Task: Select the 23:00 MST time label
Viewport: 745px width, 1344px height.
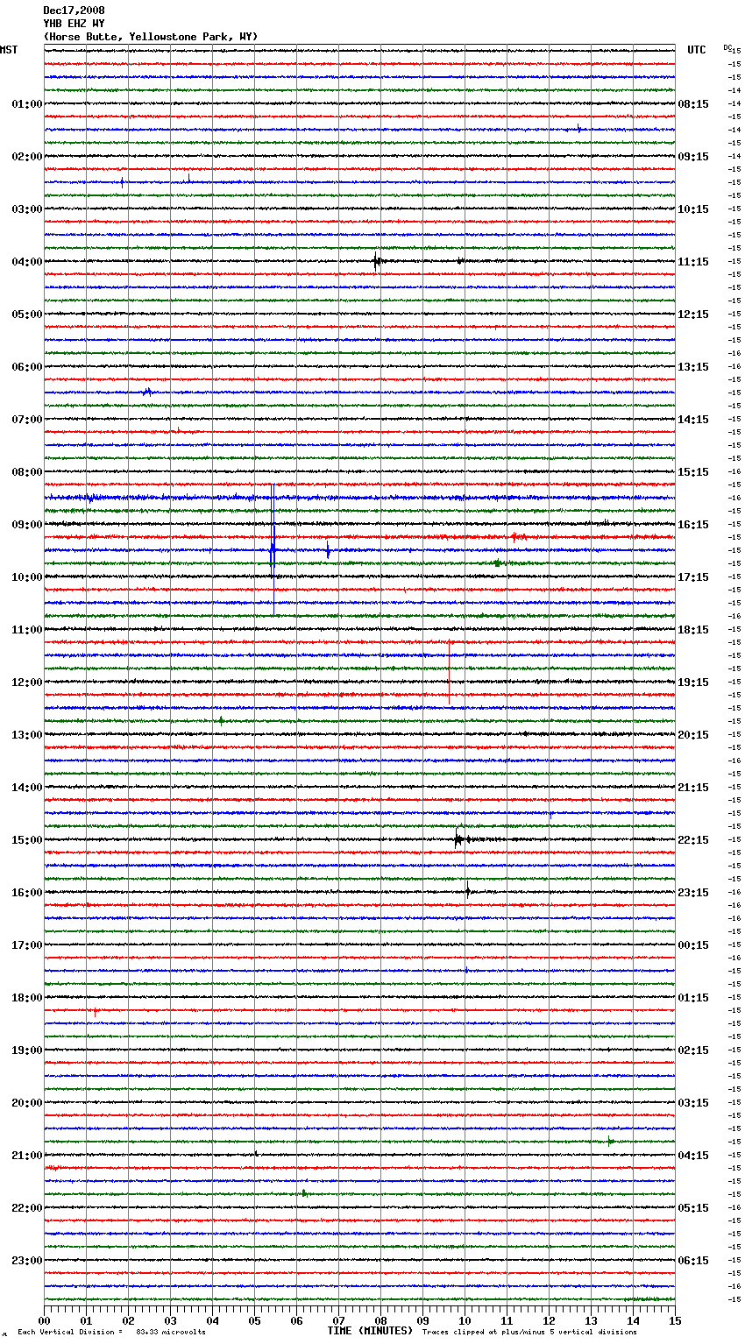Action: coord(27,1261)
